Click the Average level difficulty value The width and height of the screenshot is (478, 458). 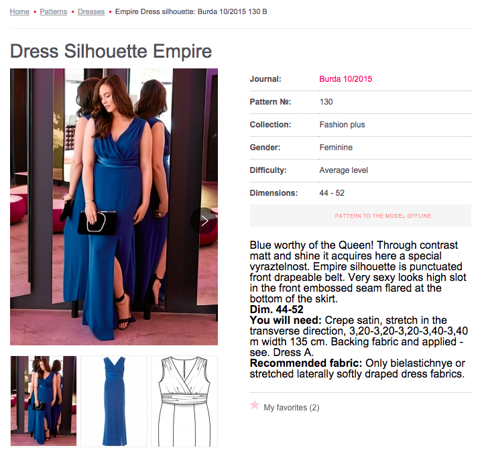click(343, 170)
